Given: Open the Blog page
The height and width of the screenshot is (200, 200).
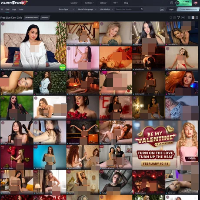Looking at the screenshot, I should [x=126, y=3].
